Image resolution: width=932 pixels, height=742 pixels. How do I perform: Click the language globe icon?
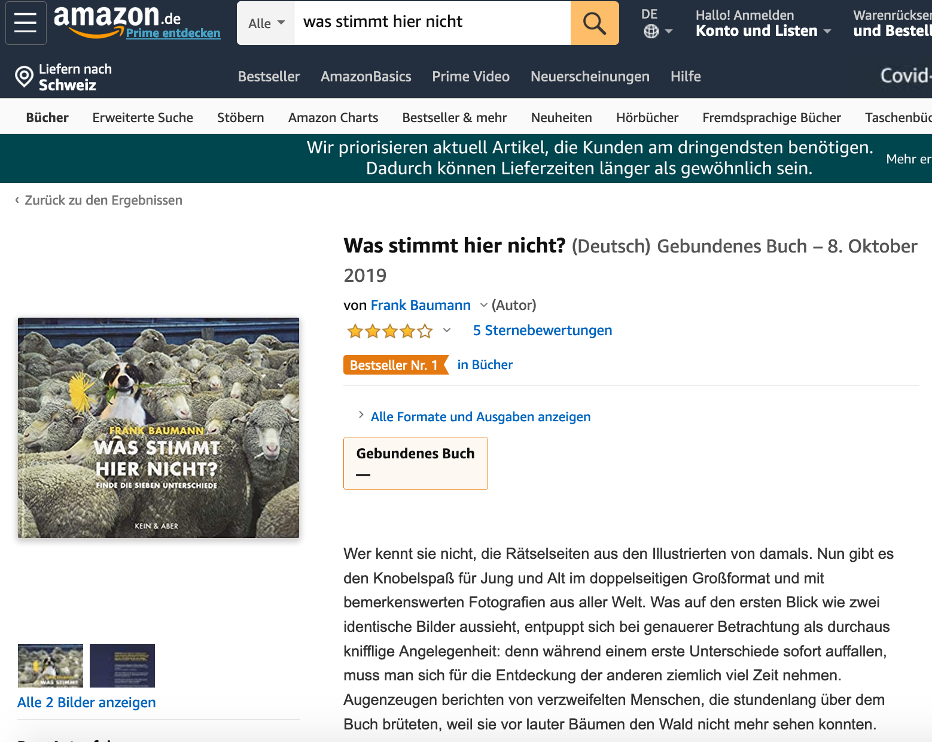[651, 32]
